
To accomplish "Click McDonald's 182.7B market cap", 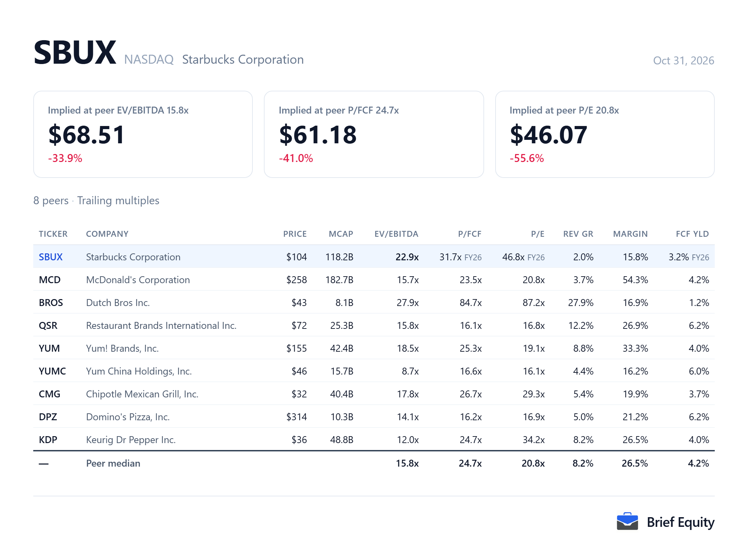I will 339,280.
